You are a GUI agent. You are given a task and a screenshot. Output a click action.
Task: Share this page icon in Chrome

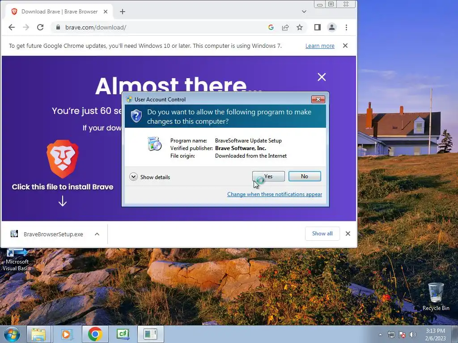coord(285,27)
